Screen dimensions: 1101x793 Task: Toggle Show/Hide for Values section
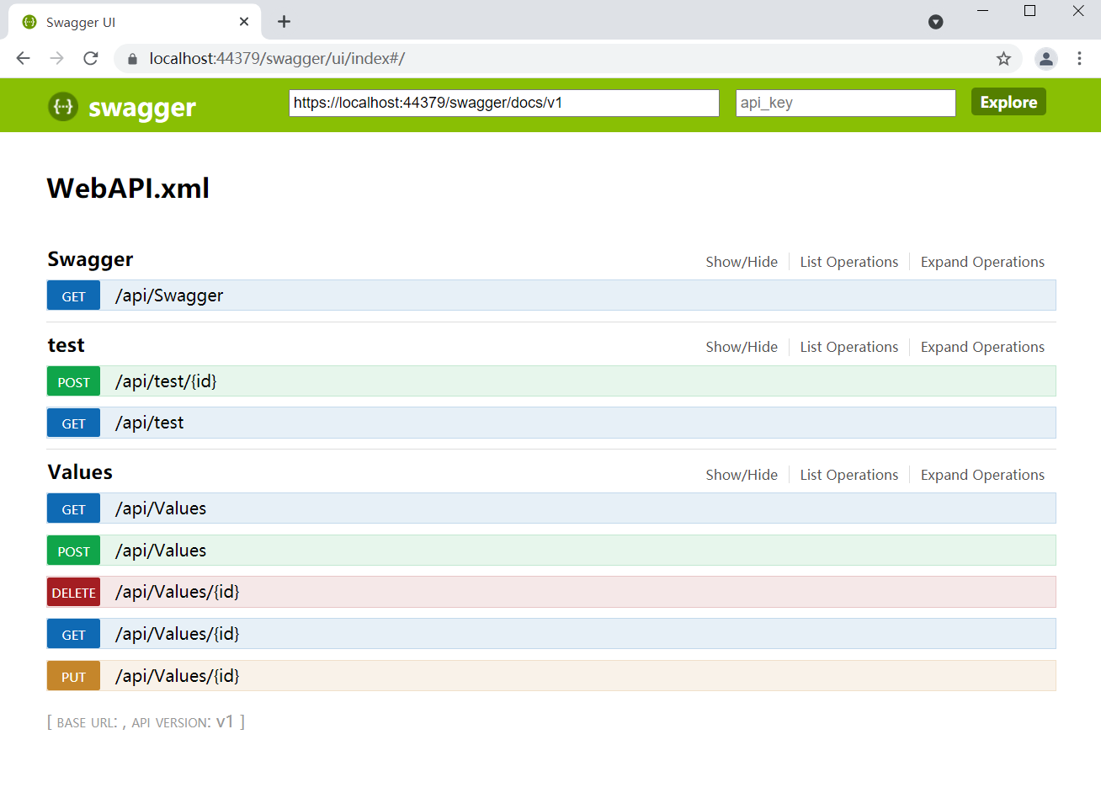click(x=742, y=475)
